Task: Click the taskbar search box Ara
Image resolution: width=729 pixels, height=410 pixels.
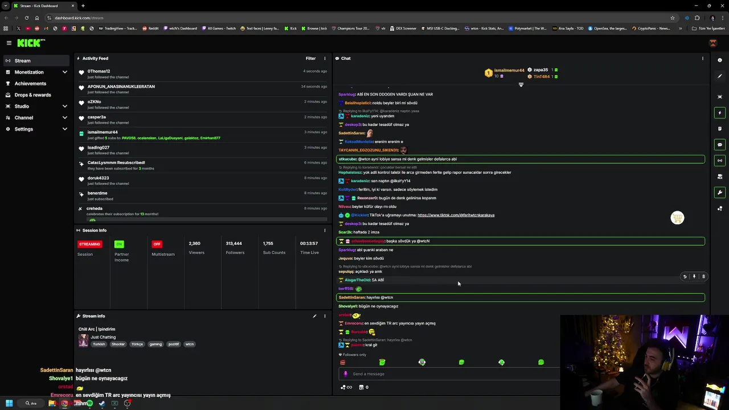Action: 32,403
